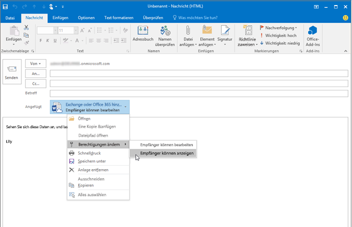This screenshot has height=227, width=352.
Task: Click the An... recipients button
Action: point(35,74)
